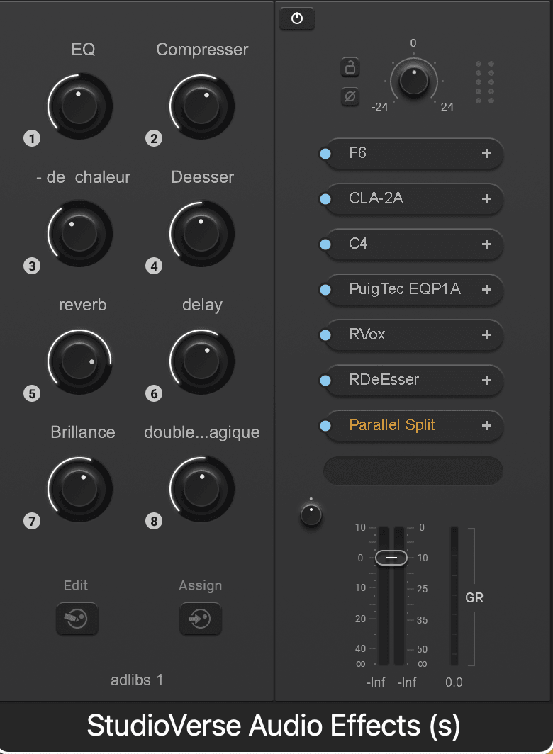Select macro number 1 badge

32,138
